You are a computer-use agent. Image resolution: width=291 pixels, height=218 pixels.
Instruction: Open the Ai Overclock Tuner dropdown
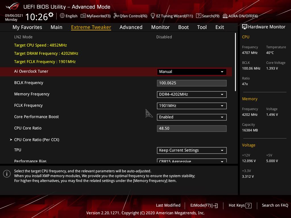point(192,72)
